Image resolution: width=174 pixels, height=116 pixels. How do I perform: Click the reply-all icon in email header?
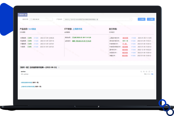(144, 72)
